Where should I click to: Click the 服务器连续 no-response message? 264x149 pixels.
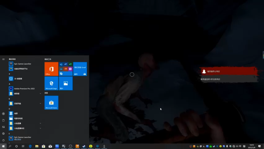210,79
